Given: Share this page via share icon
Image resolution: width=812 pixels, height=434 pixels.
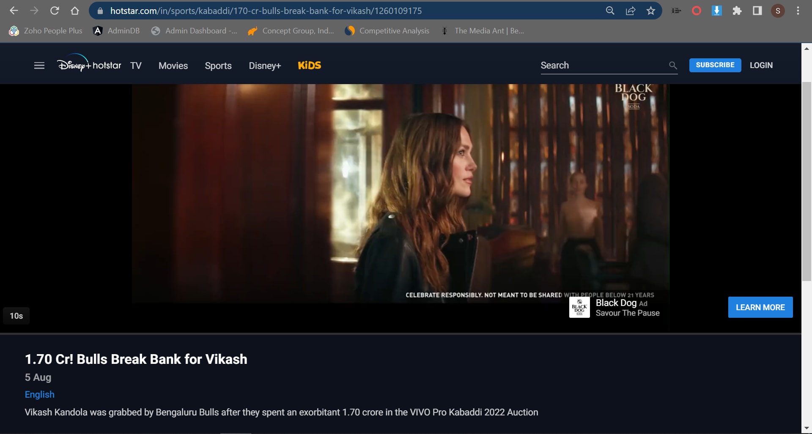Looking at the screenshot, I should pyautogui.click(x=631, y=11).
